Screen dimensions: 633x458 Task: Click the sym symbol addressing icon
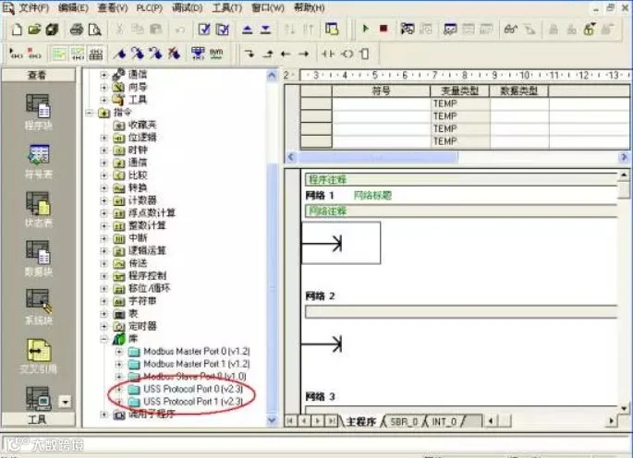tap(216, 54)
